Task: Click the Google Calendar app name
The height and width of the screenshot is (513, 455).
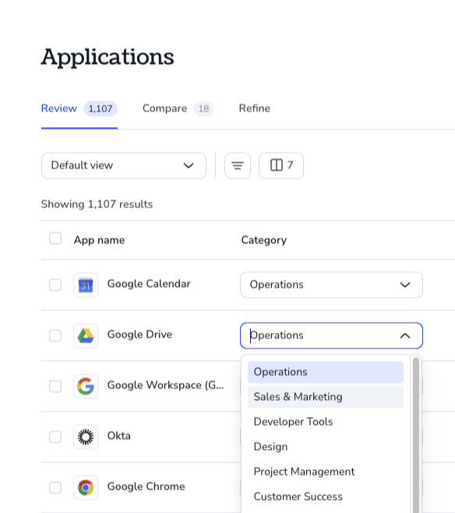Action: (149, 284)
